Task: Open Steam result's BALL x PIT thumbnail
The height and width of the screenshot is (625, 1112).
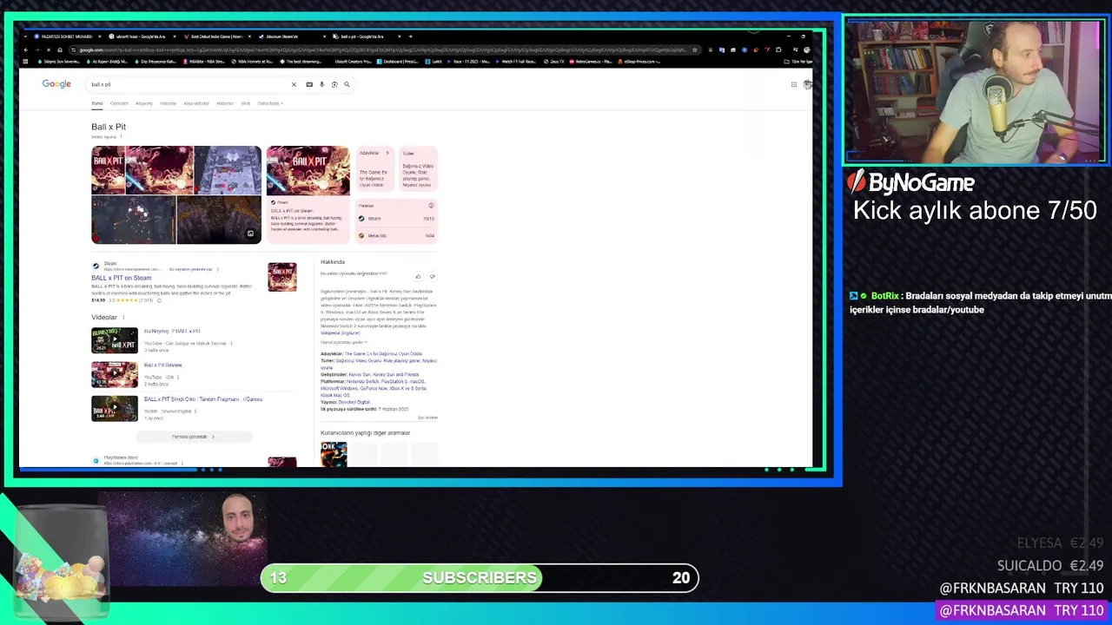Action: tap(281, 277)
